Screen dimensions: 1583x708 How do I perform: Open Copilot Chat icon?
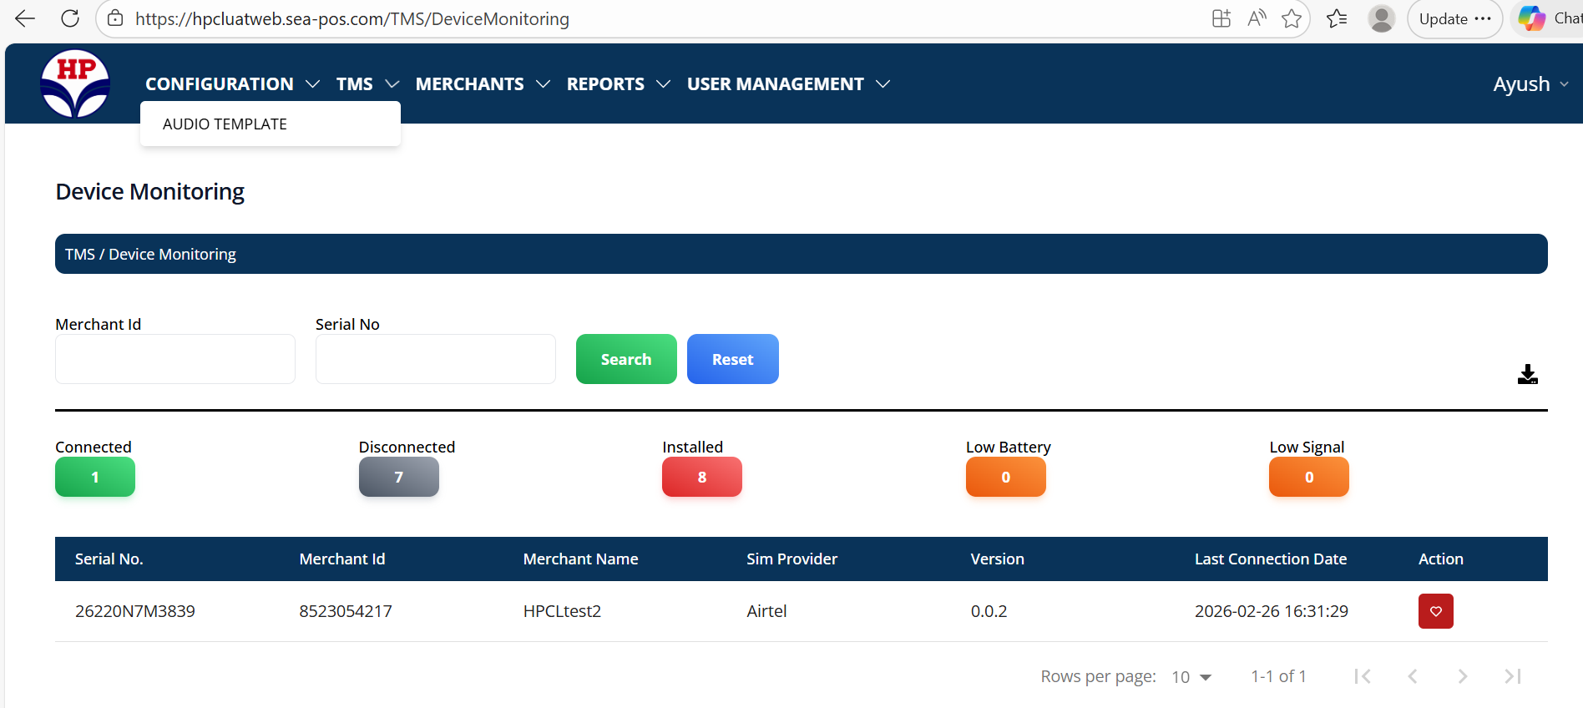click(x=1531, y=18)
